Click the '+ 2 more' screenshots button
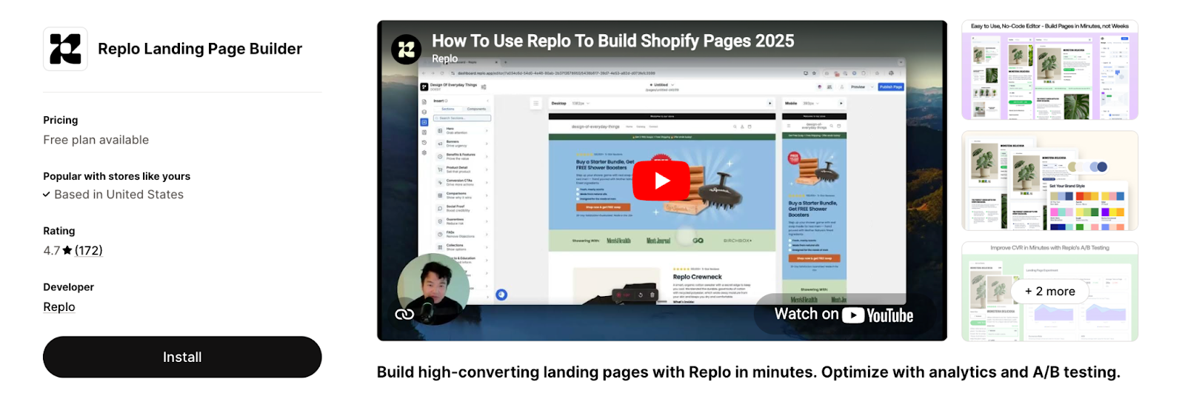The image size is (1185, 396). (x=1049, y=291)
